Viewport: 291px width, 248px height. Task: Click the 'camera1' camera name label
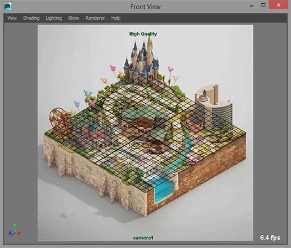pyautogui.click(x=143, y=238)
